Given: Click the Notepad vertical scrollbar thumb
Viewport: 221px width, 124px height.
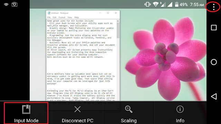Looking at the screenshot, I should click(118, 30).
